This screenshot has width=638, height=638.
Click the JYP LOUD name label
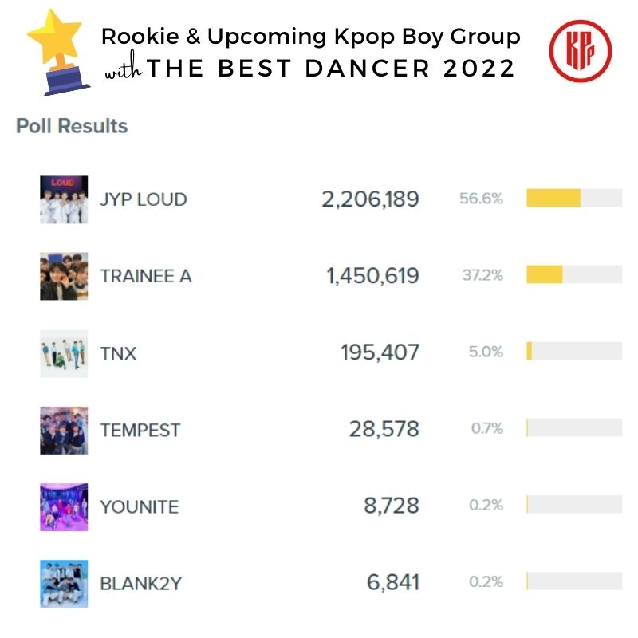144,199
